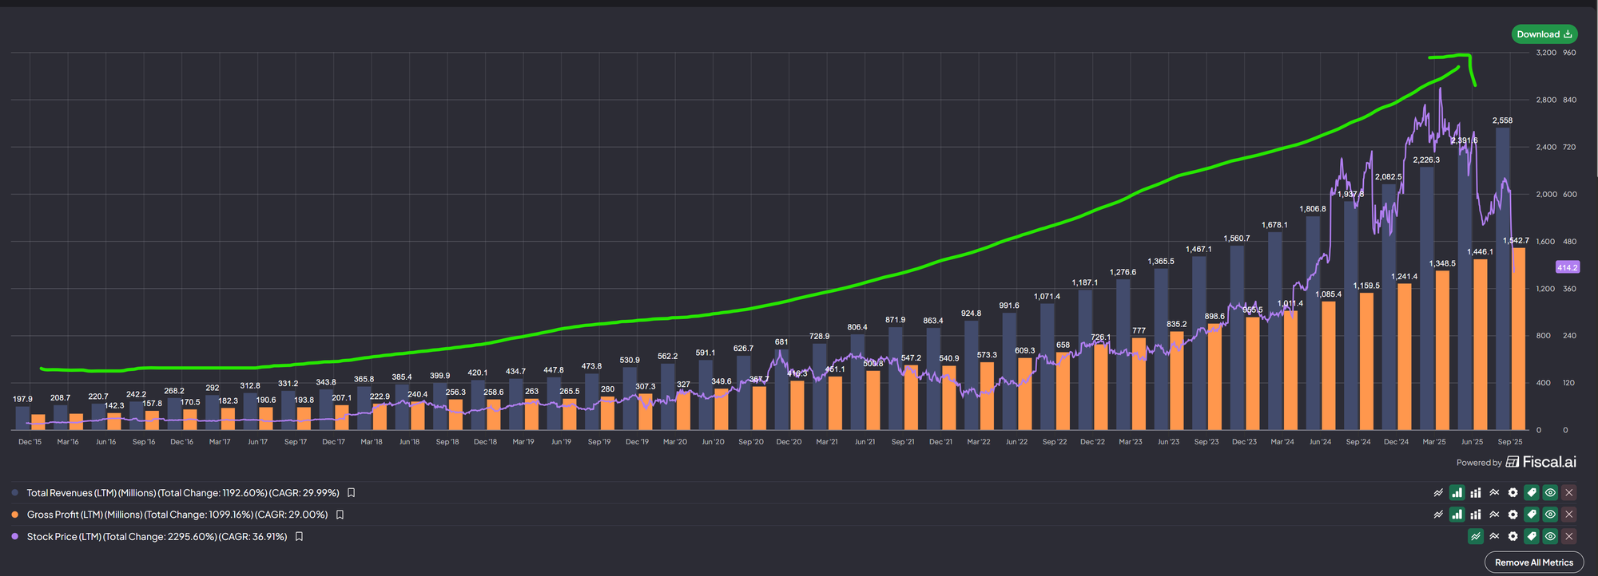Open settings gear for Stock Price metric
1598x576 pixels.
point(1513,537)
